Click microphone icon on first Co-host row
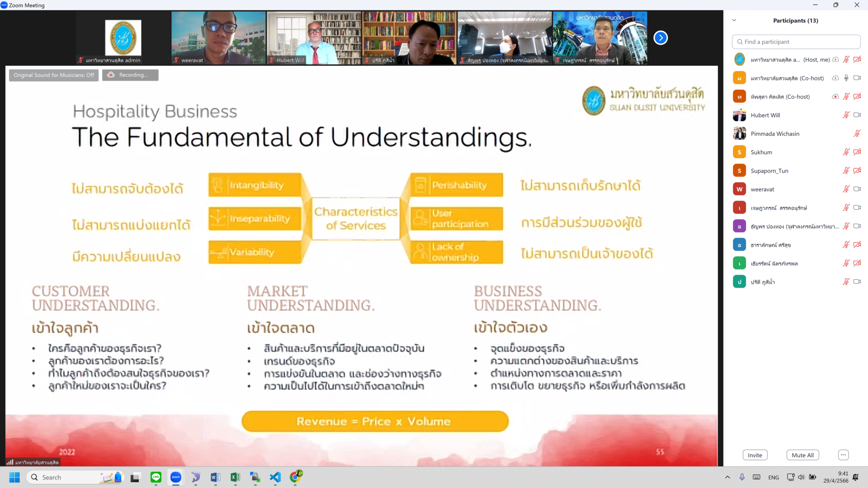 846,78
